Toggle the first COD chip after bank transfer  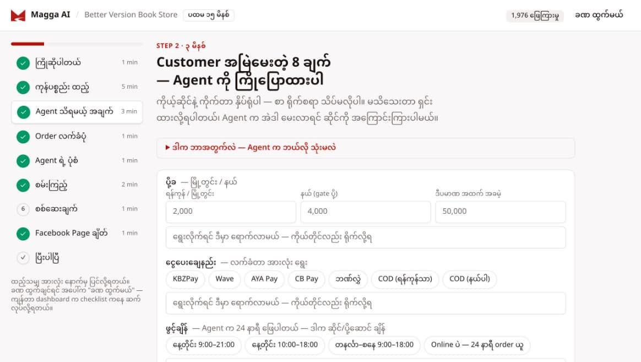[405, 279]
